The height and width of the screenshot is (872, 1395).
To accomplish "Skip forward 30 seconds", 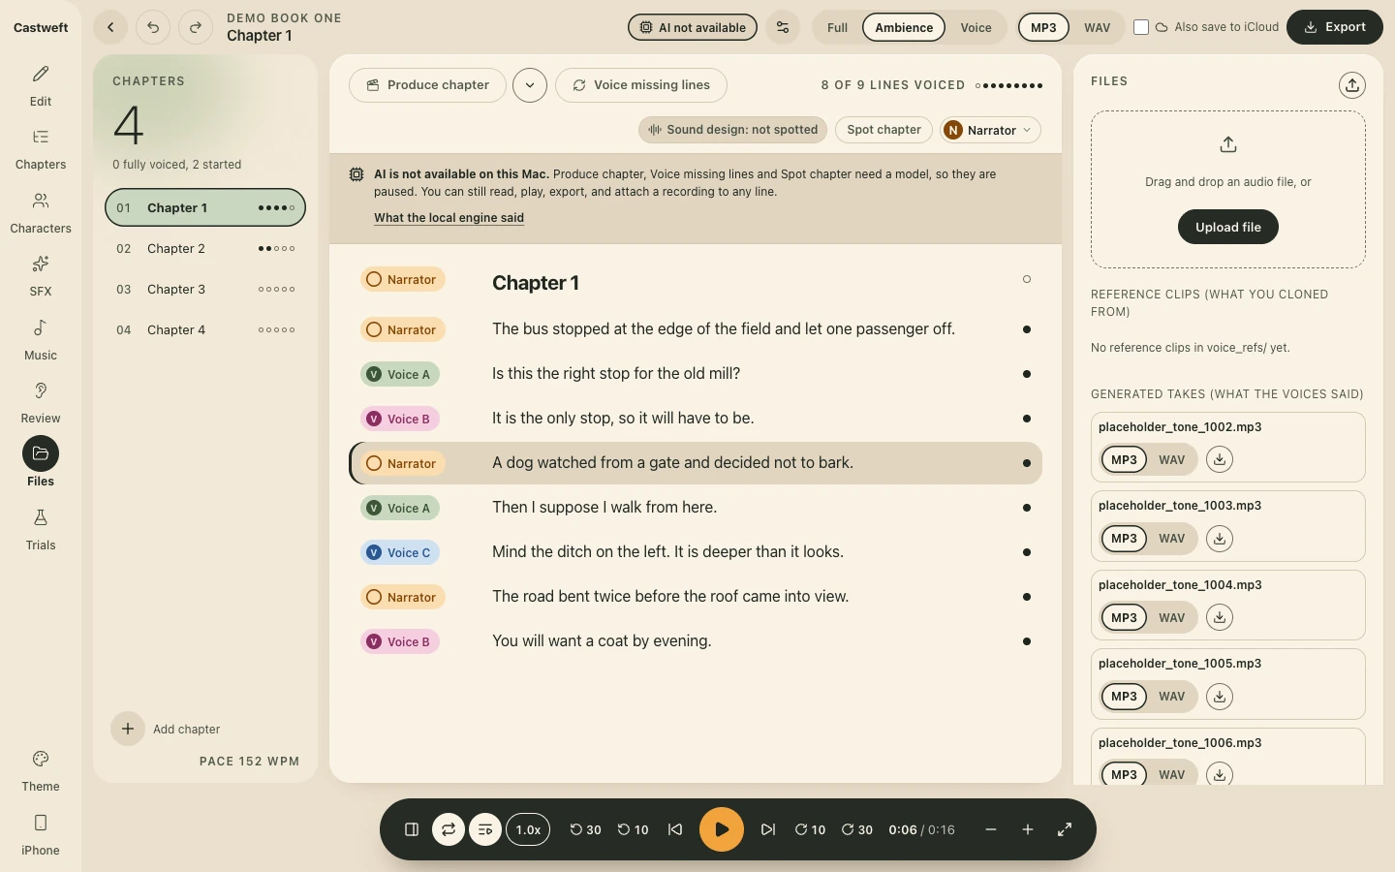I will 856,829.
